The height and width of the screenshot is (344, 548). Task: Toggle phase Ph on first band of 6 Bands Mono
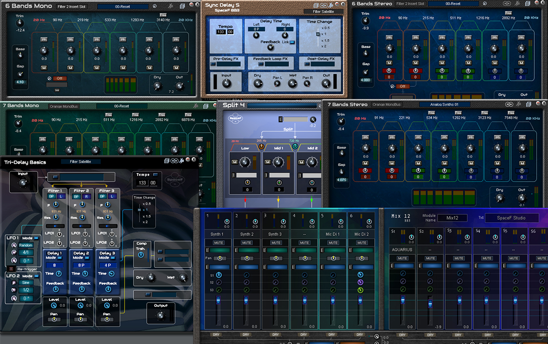pyautogui.click(x=44, y=40)
